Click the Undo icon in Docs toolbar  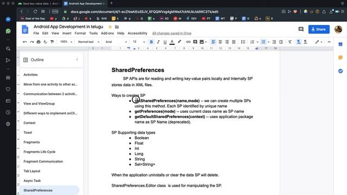point(25,42)
